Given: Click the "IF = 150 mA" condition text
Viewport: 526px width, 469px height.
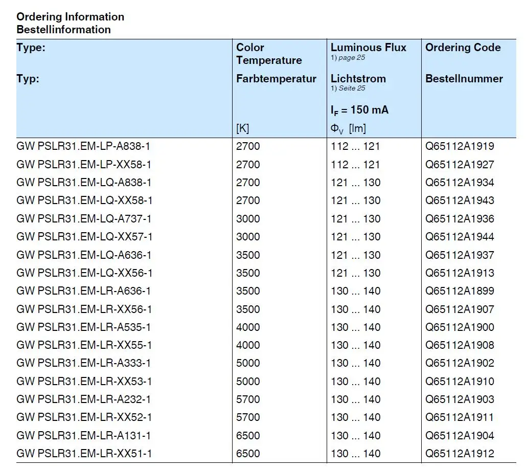Looking at the screenshot, I should tap(359, 110).
